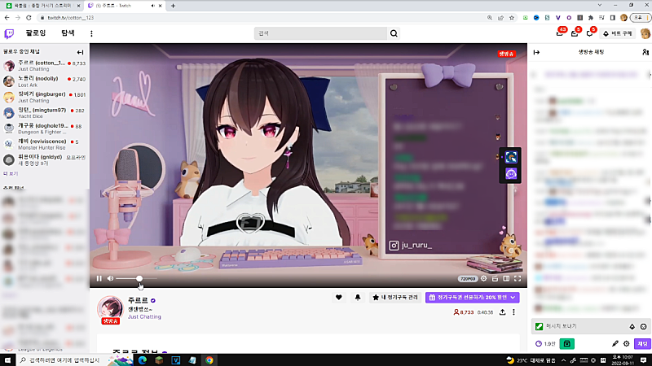Send message with 채팅 button
This screenshot has height=366, width=652.
(642, 343)
